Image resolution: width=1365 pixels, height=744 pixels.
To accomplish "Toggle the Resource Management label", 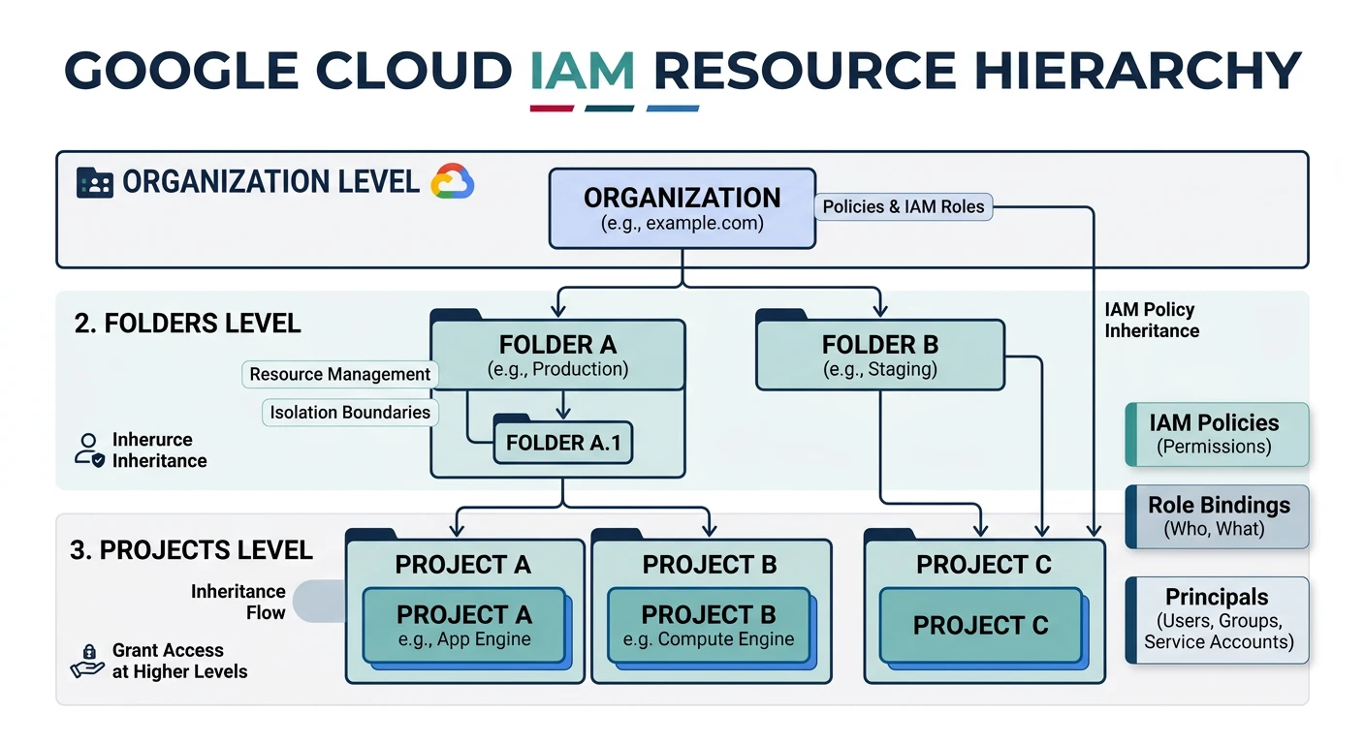I will tap(339, 374).
